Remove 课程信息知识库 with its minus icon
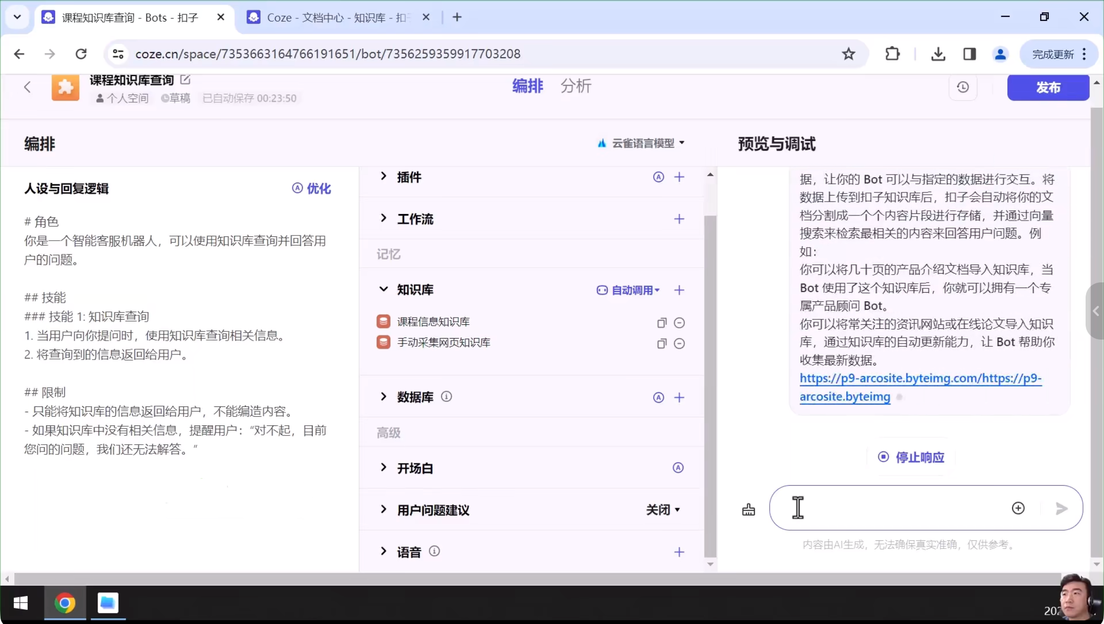The width and height of the screenshot is (1104, 624). [x=679, y=323]
